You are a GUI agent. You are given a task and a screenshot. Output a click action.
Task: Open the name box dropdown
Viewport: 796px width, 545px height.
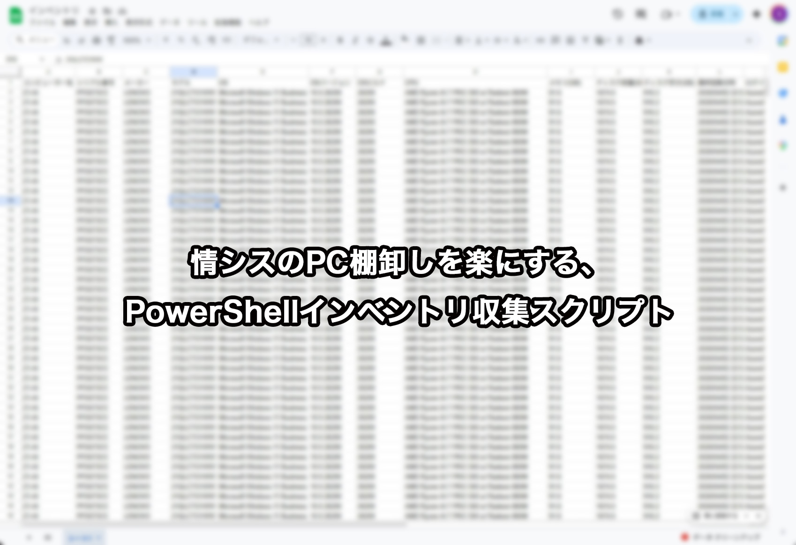coord(41,59)
